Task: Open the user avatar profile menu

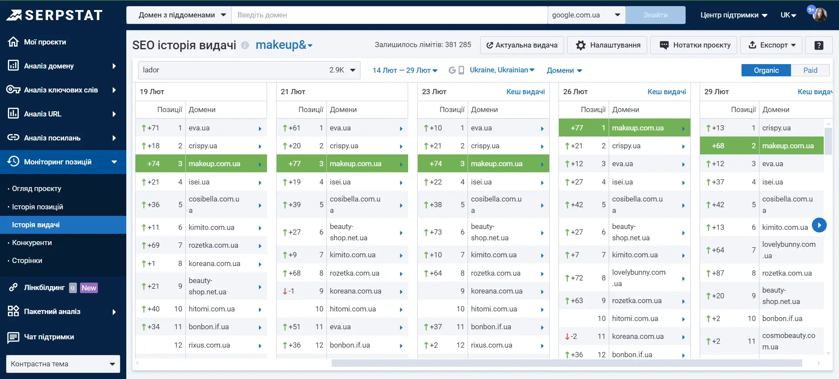Action: [820, 15]
